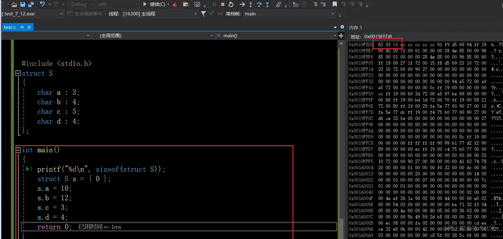Open editor window settings gear
This screenshot has width=503, height=239.
(342, 27)
